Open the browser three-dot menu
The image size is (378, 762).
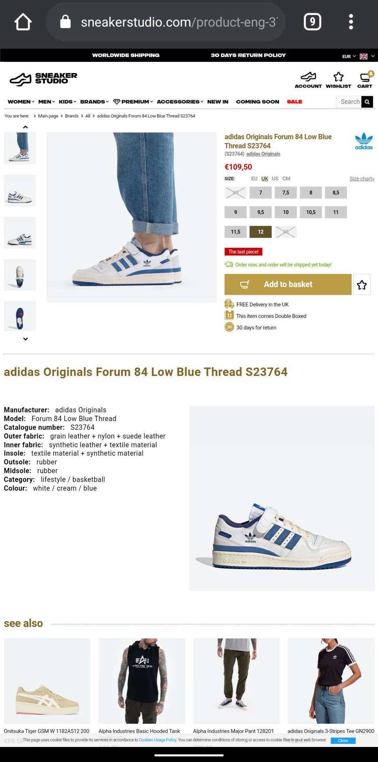(351, 22)
